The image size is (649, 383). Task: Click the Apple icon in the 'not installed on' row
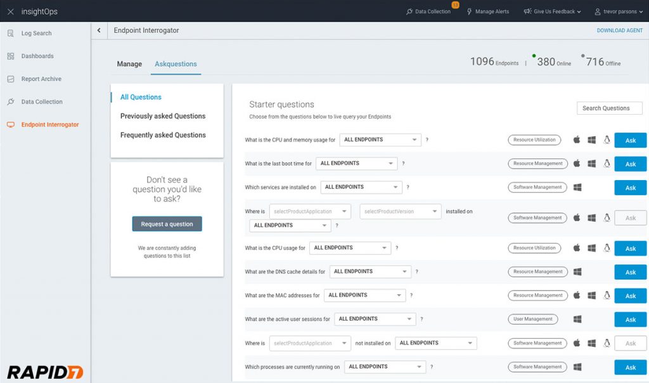point(577,343)
